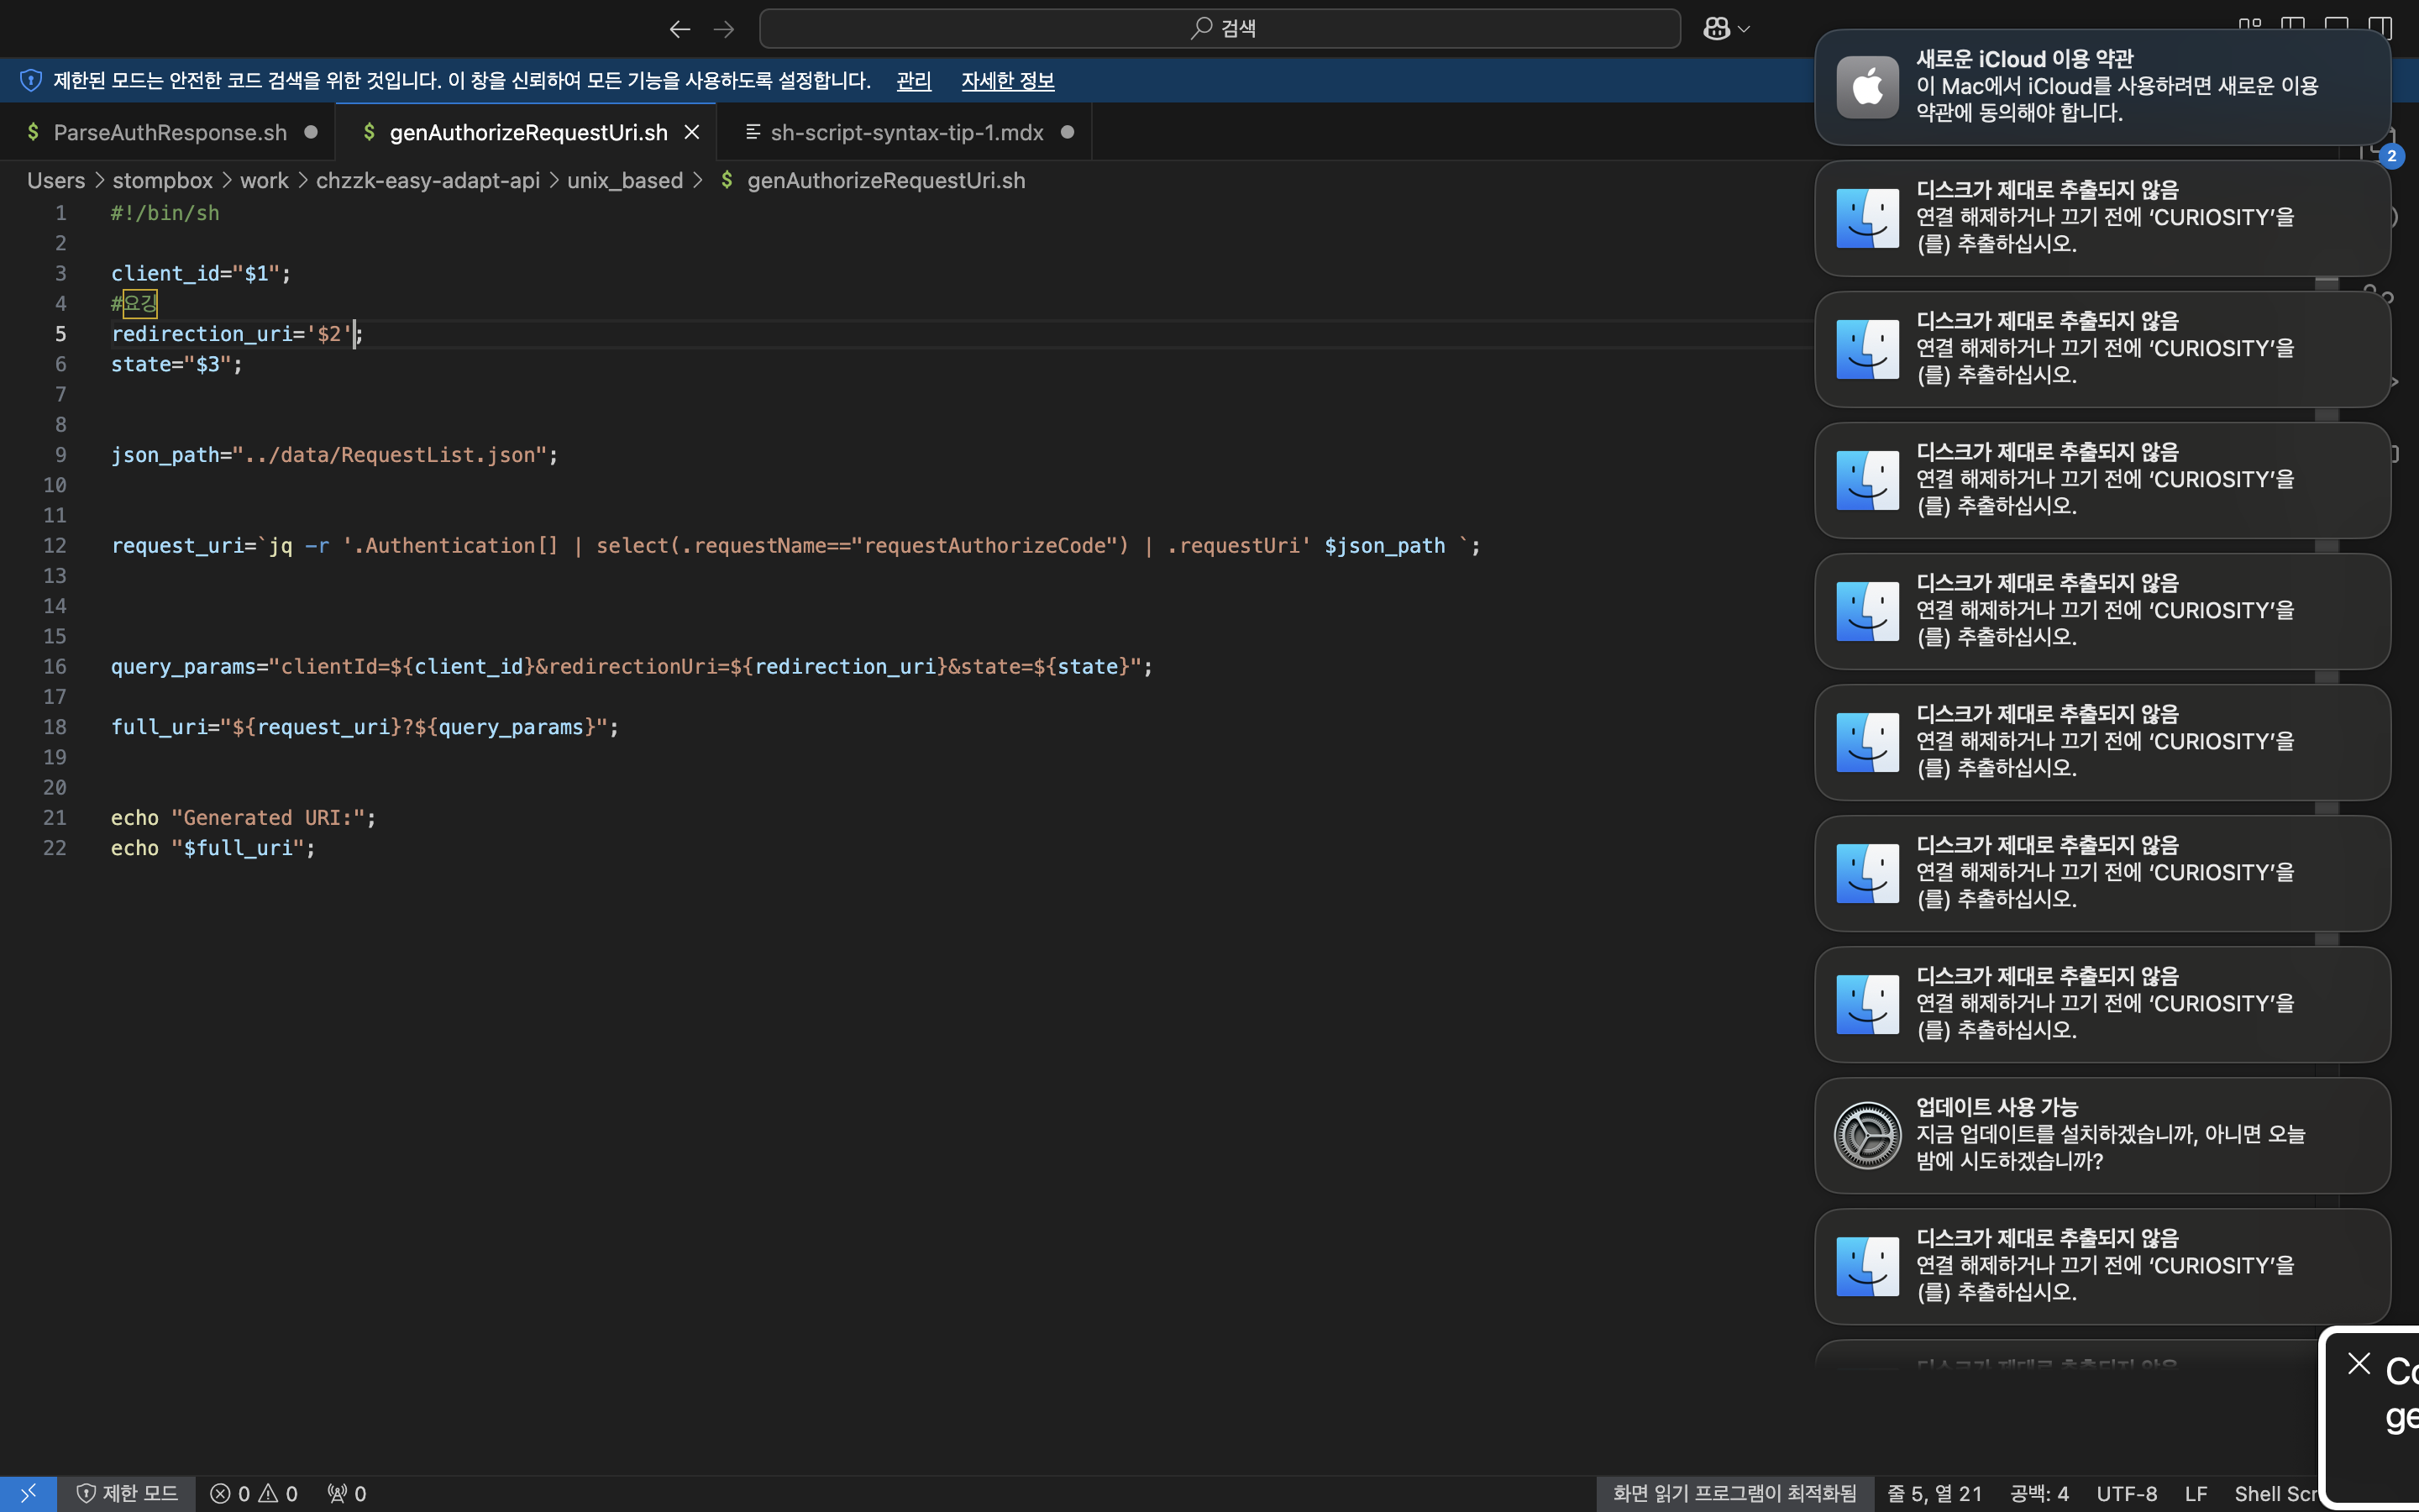
Task: Click the shield icon in restricted-mode banner
Action: 31,80
